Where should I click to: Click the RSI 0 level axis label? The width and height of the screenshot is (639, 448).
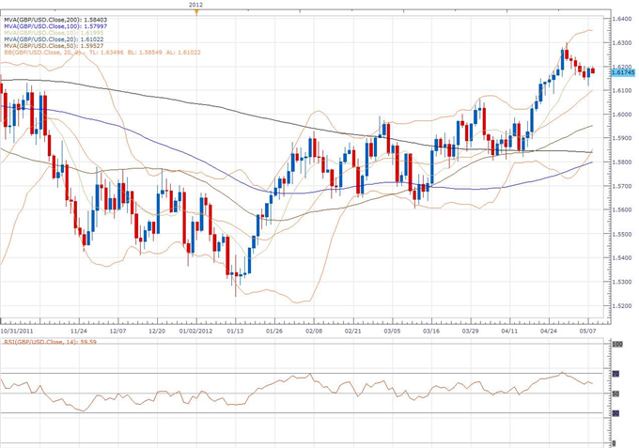point(615,443)
